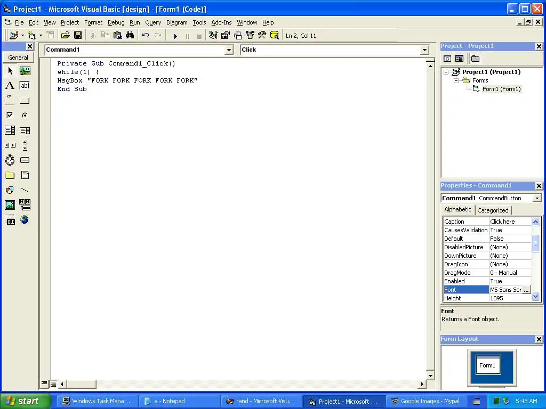The image size is (546, 409).
Task: Select the Pointer tool in toolbox
Action: (10, 71)
